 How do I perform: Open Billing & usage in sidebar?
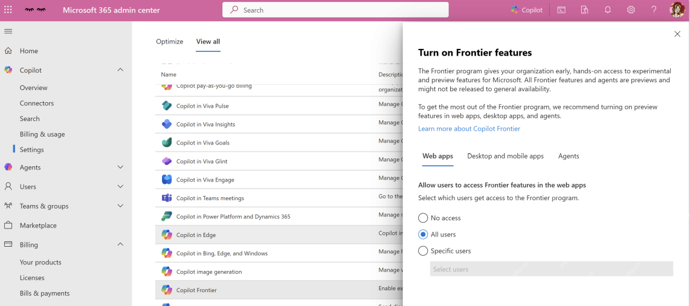coord(42,134)
